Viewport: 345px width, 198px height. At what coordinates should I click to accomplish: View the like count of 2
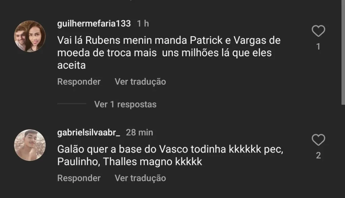pos(318,156)
